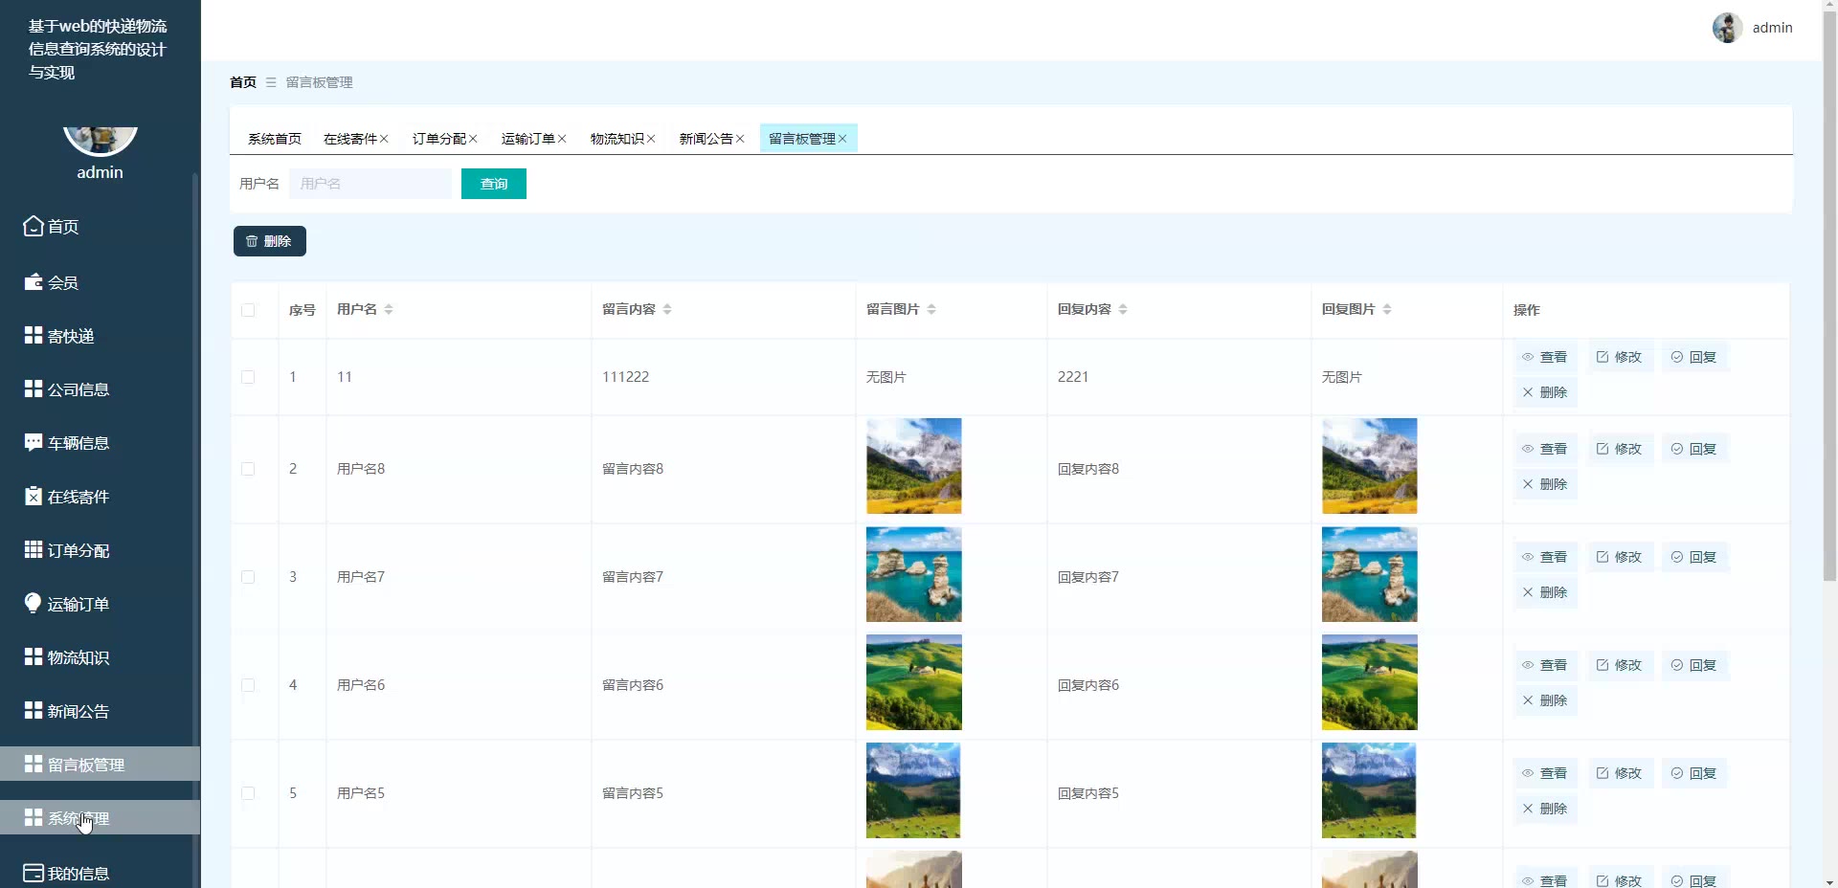Expand 系统管理 sidebar menu
The image size is (1838, 888).
coord(100,818)
